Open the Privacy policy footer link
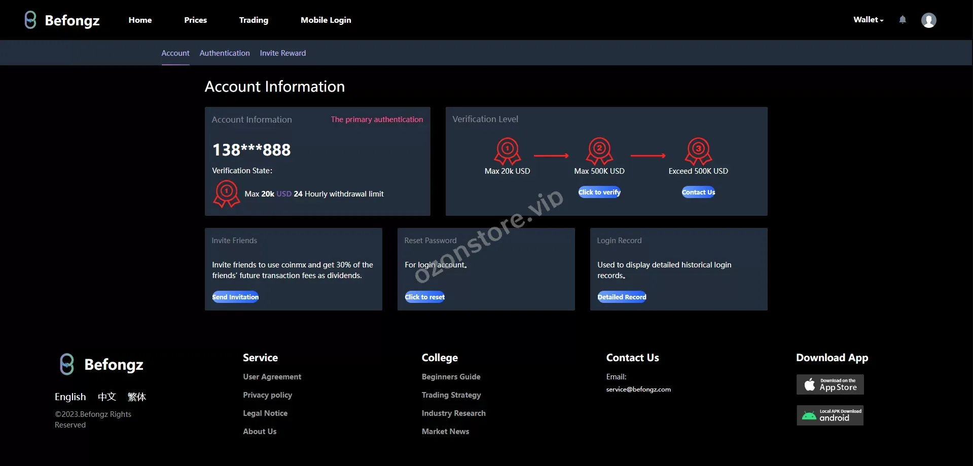The image size is (973, 466). [x=267, y=395]
